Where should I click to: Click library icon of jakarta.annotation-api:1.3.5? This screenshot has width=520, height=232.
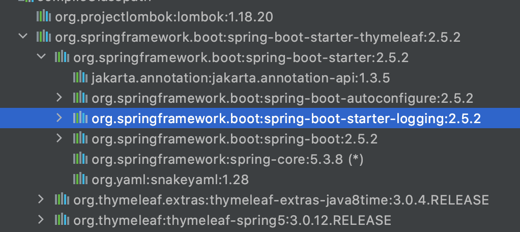point(80,77)
